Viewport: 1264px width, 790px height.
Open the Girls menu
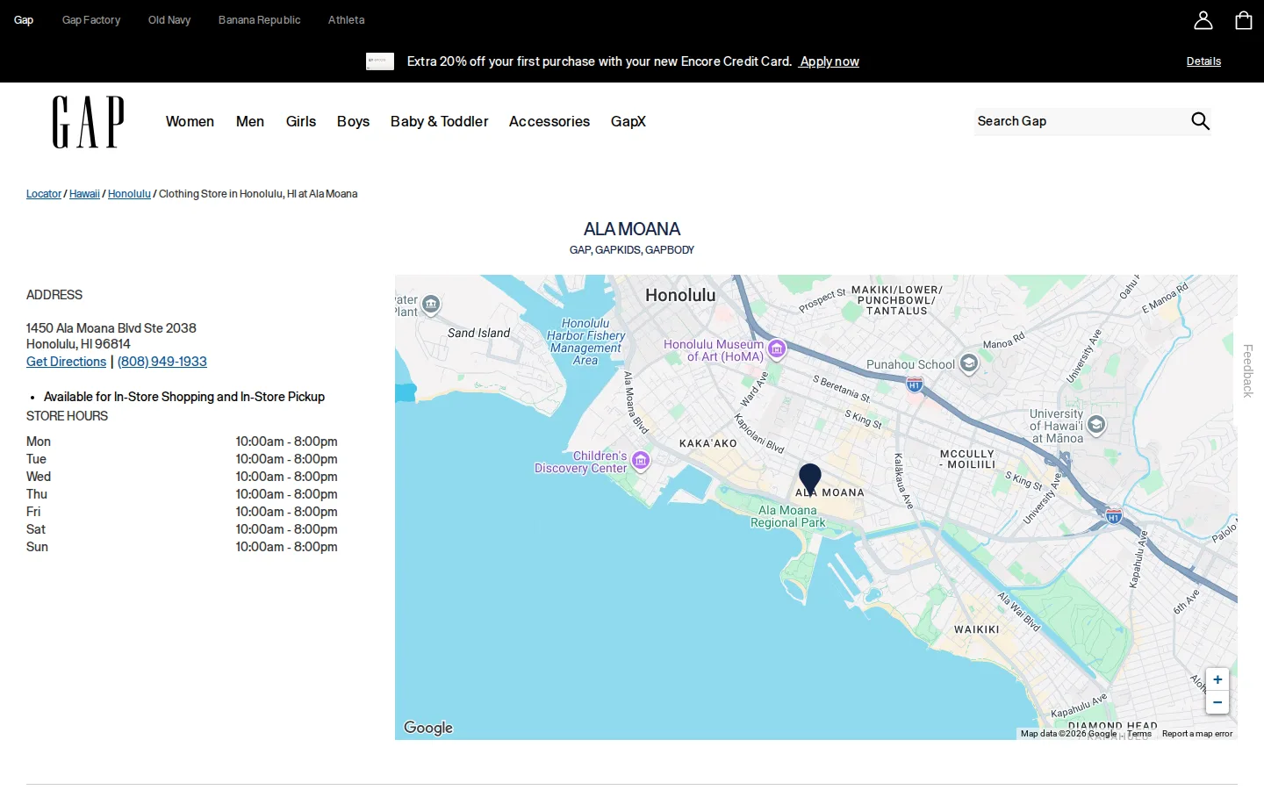tap(301, 121)
